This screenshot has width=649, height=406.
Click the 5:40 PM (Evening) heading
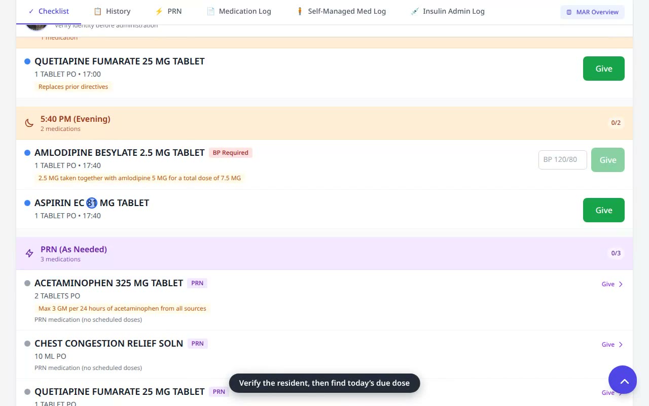(76, 119)
